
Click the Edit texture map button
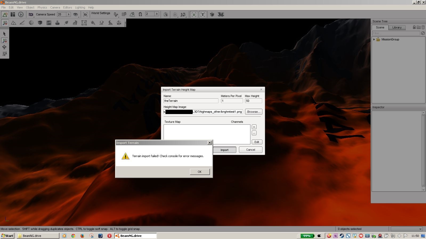point(257,142)
